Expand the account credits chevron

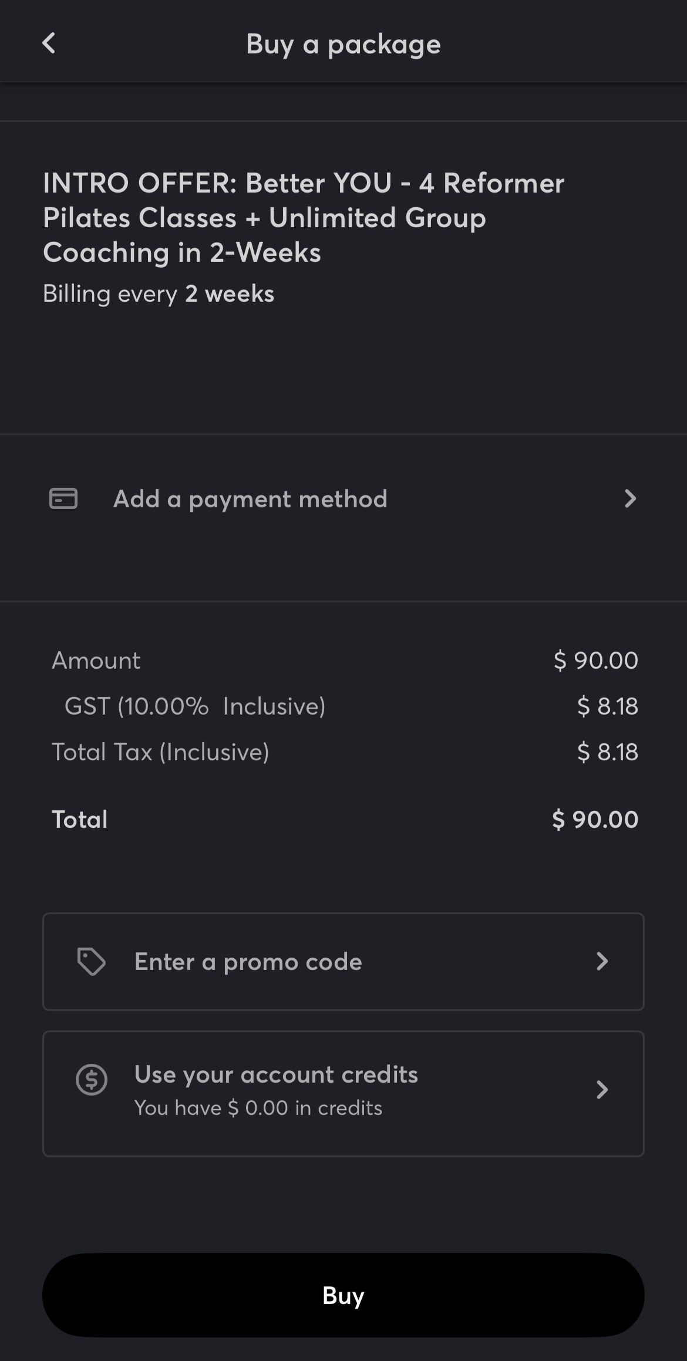point(602,1090)
